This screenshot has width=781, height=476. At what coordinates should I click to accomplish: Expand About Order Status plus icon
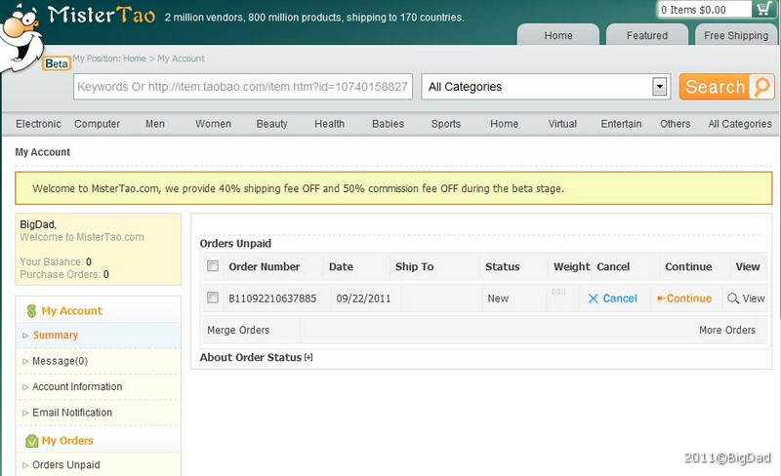pyautogui.click(x=308, y=358)
